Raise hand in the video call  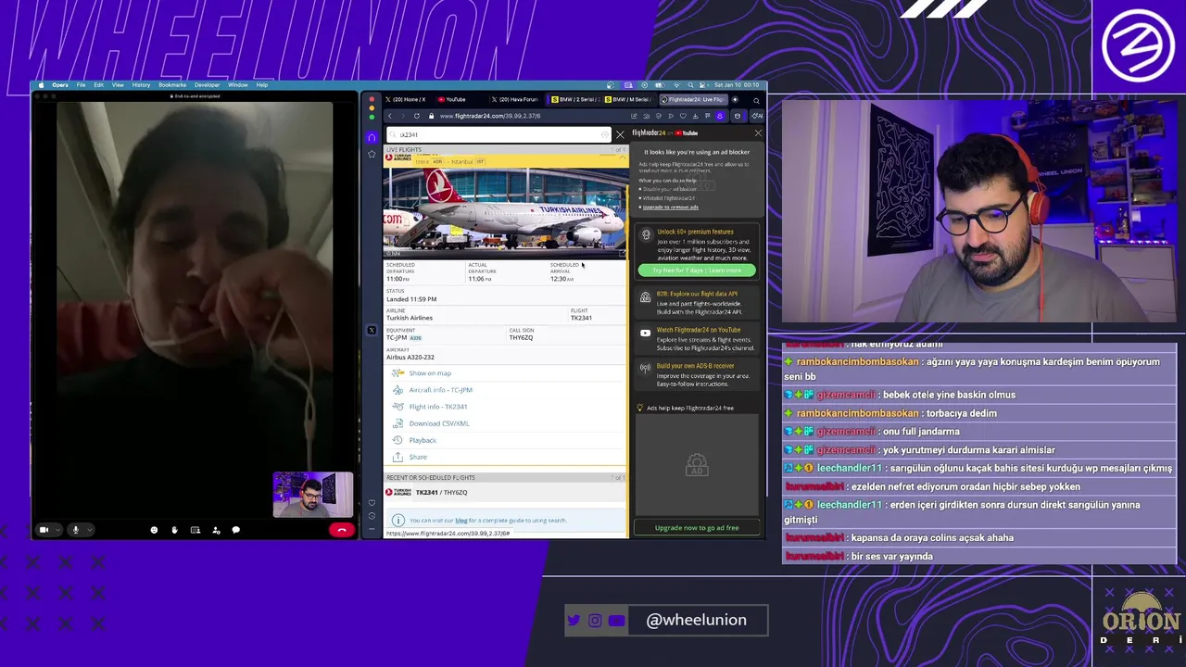coord(174,530)
